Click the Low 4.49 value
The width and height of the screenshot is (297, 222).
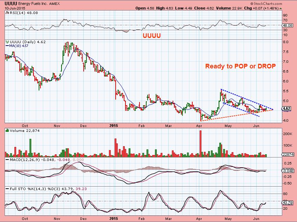coord(183,8)
